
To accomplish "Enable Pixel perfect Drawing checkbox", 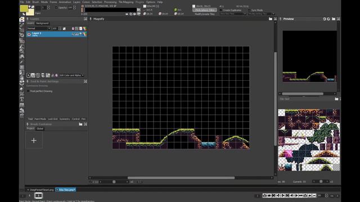I will click(28, 91).
